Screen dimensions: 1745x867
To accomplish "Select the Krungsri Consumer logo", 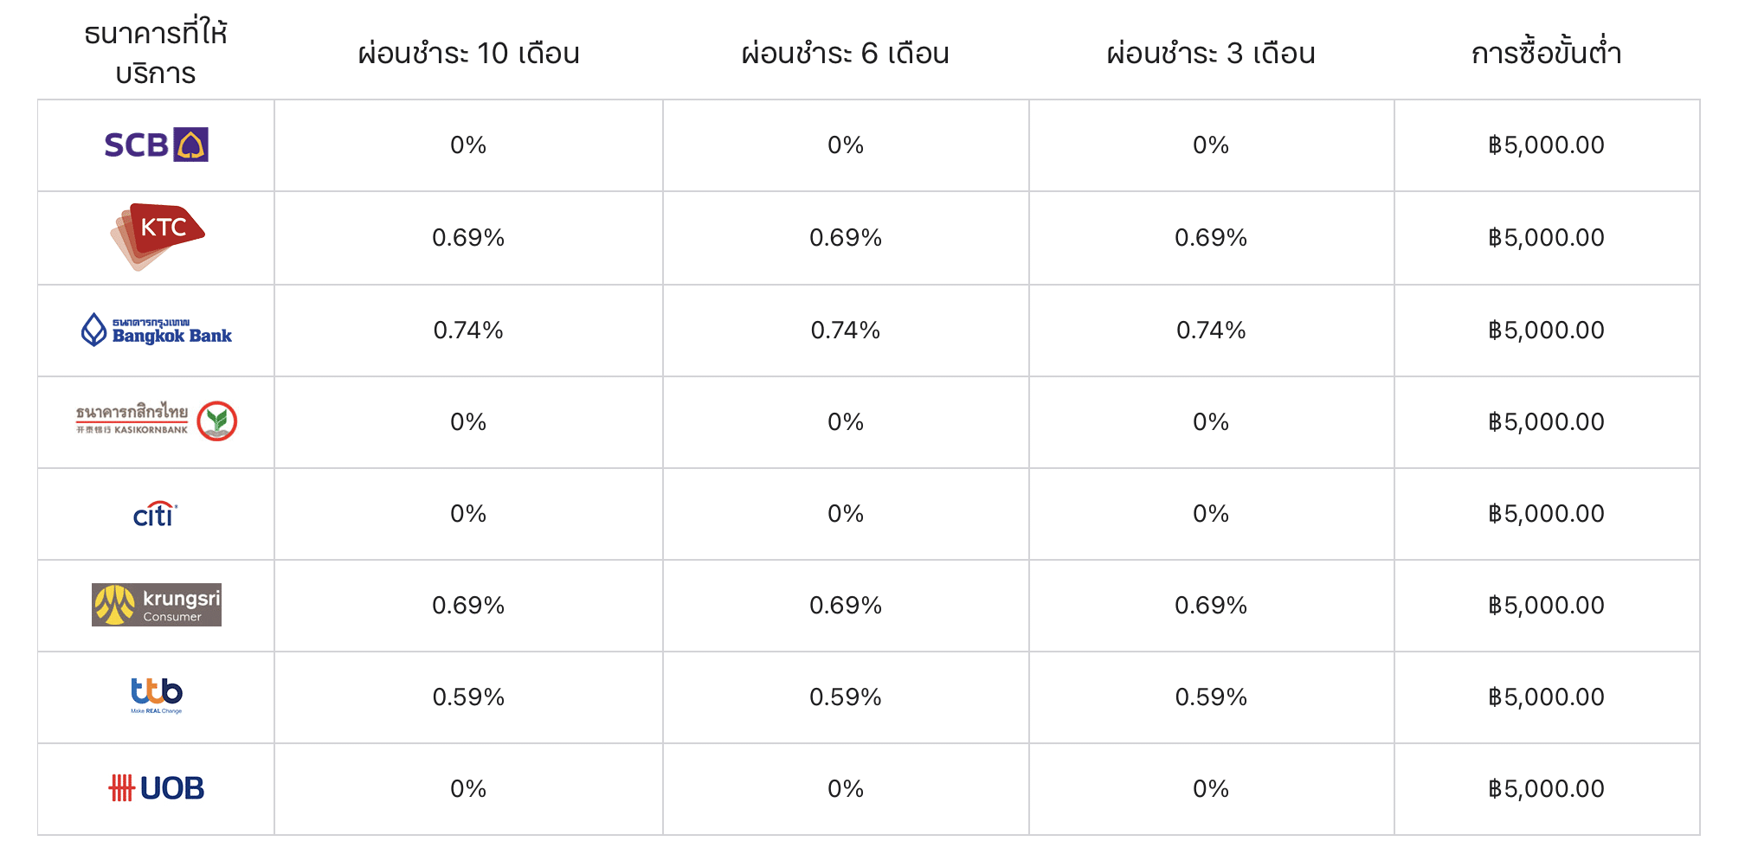I will [157, 605].
